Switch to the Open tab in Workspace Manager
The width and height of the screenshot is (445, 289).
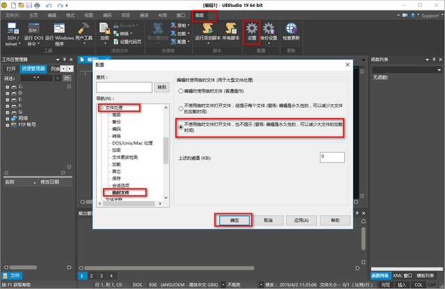11,69
